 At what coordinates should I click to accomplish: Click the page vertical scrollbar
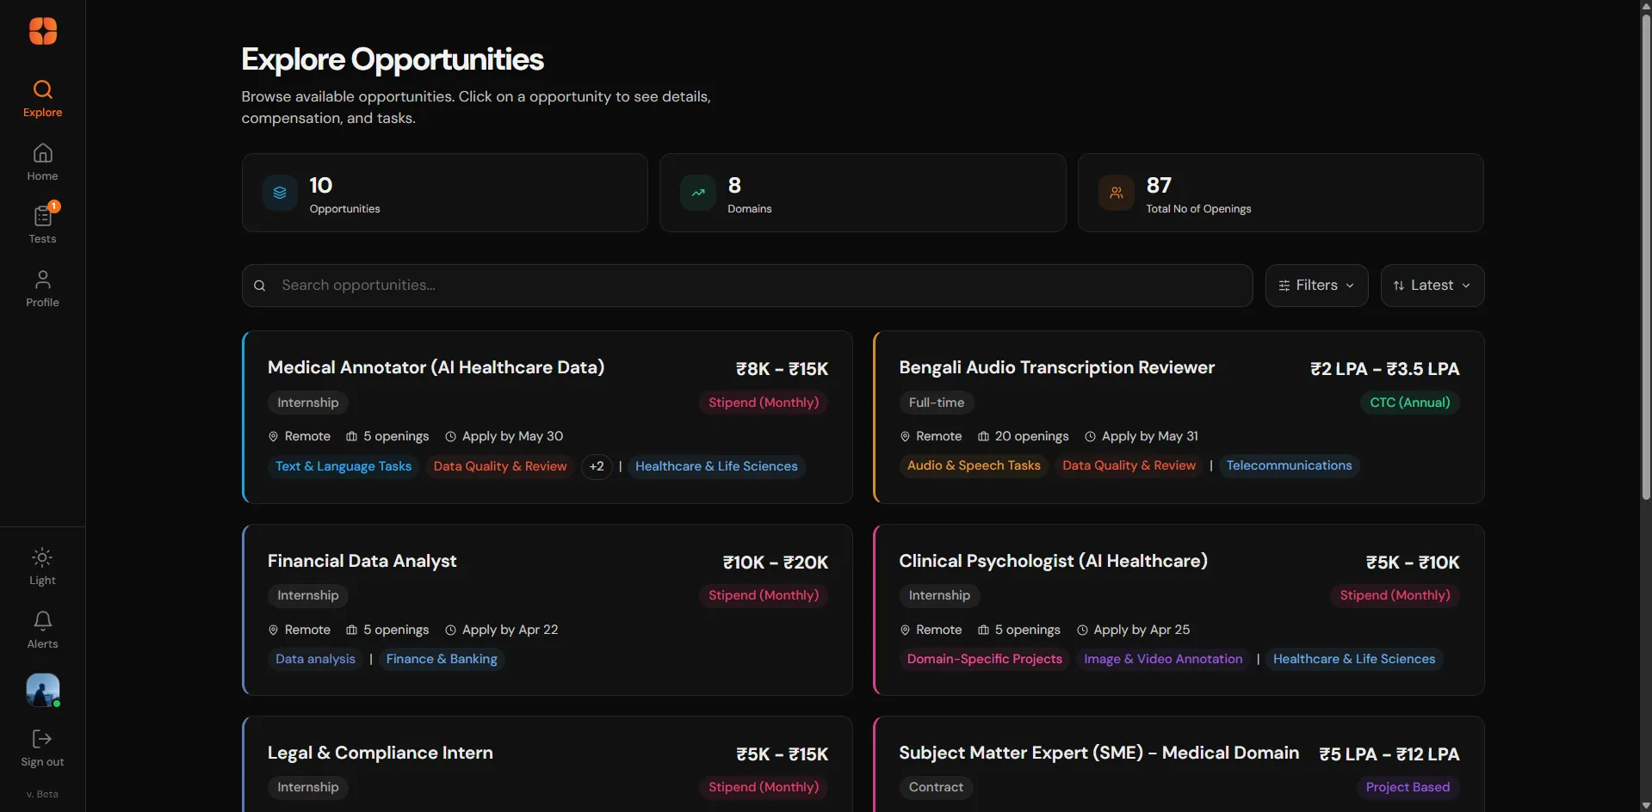(1645, 258)
